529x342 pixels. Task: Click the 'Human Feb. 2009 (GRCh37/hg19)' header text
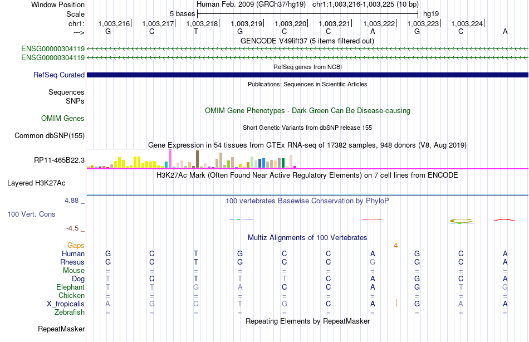click(251, 4)
